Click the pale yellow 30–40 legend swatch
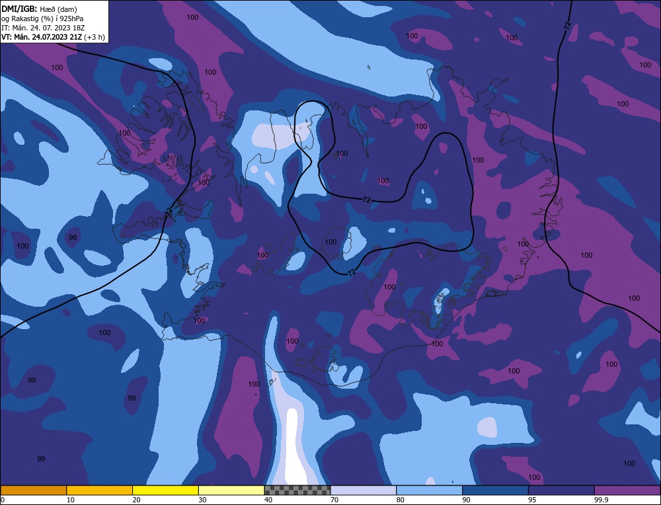Image resolution: width=661 pixels, height=505 pixels. coord(231,490)
